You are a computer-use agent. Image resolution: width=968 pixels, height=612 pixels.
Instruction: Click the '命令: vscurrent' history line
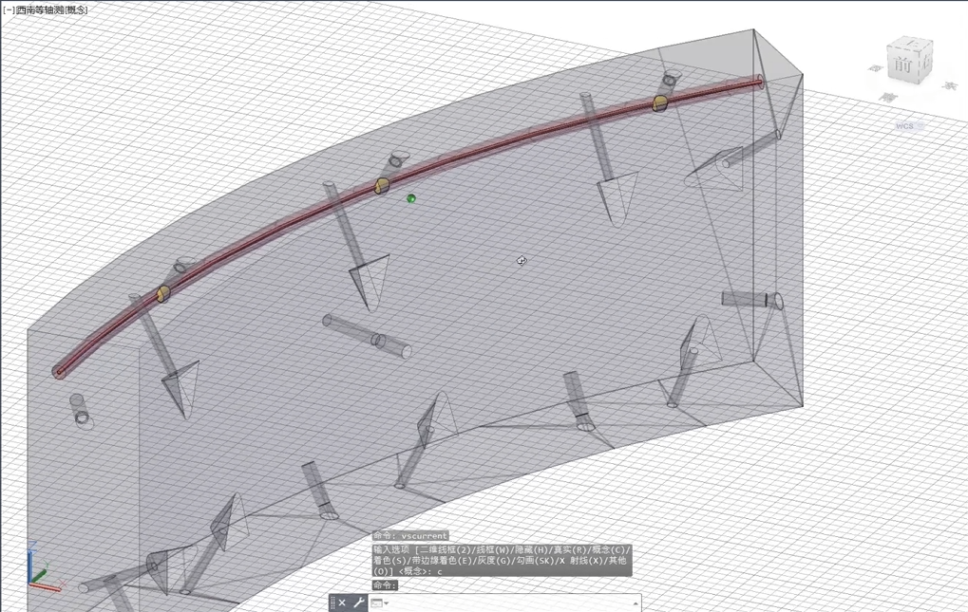click(410, 536)
